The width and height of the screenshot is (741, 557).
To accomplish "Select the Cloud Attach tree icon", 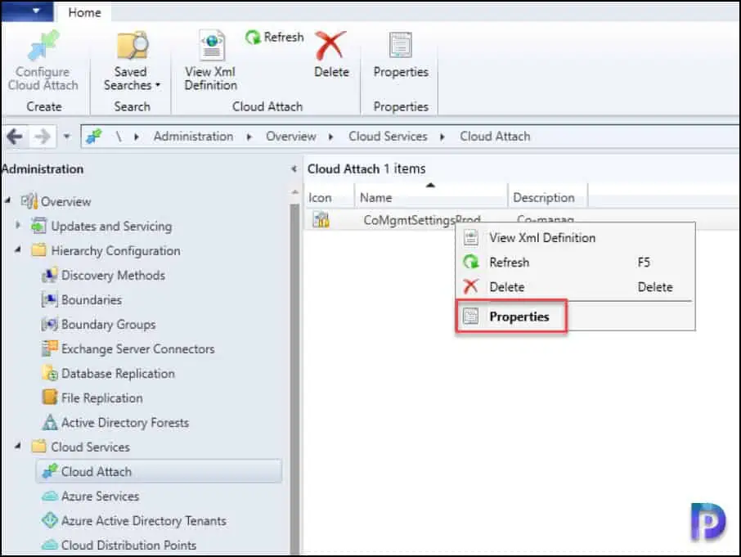I will click(50, 471).
